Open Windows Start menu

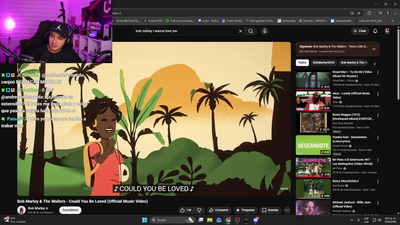tap(145, 220)
